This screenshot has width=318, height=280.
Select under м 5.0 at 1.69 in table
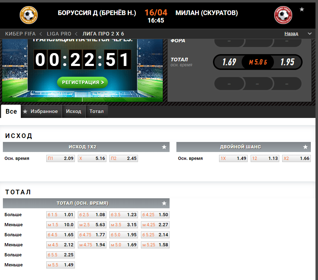(124, 245)
